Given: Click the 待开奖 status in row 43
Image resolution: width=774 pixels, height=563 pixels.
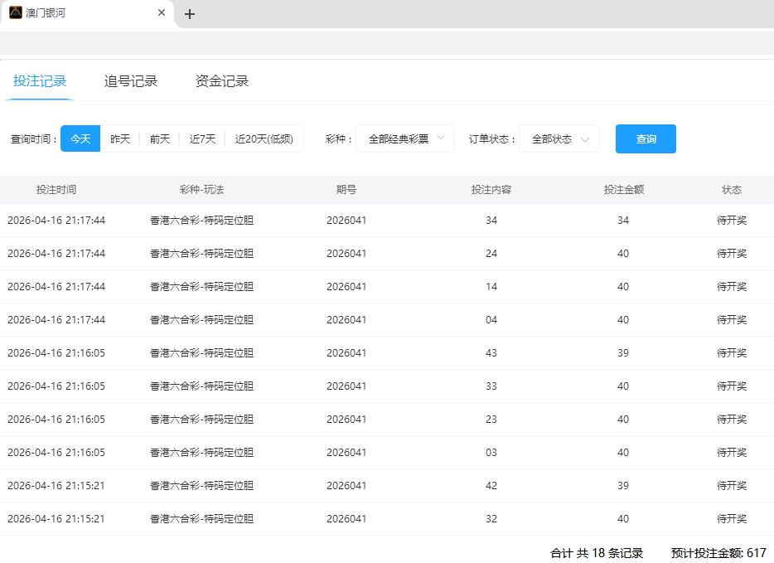Looking at the screenshot, I should [x=731, y=353].
